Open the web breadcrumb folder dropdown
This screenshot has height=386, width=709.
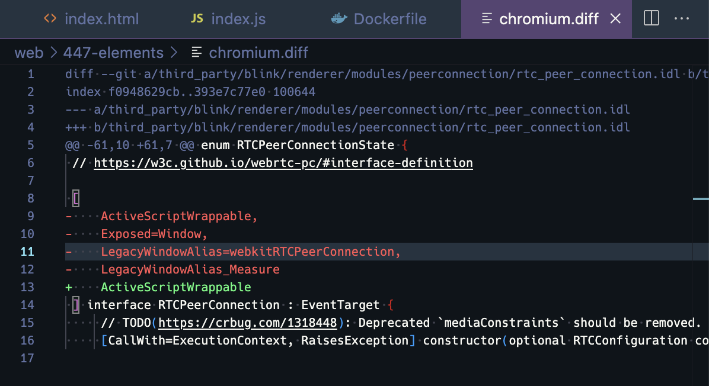click(x=29, y=53)
